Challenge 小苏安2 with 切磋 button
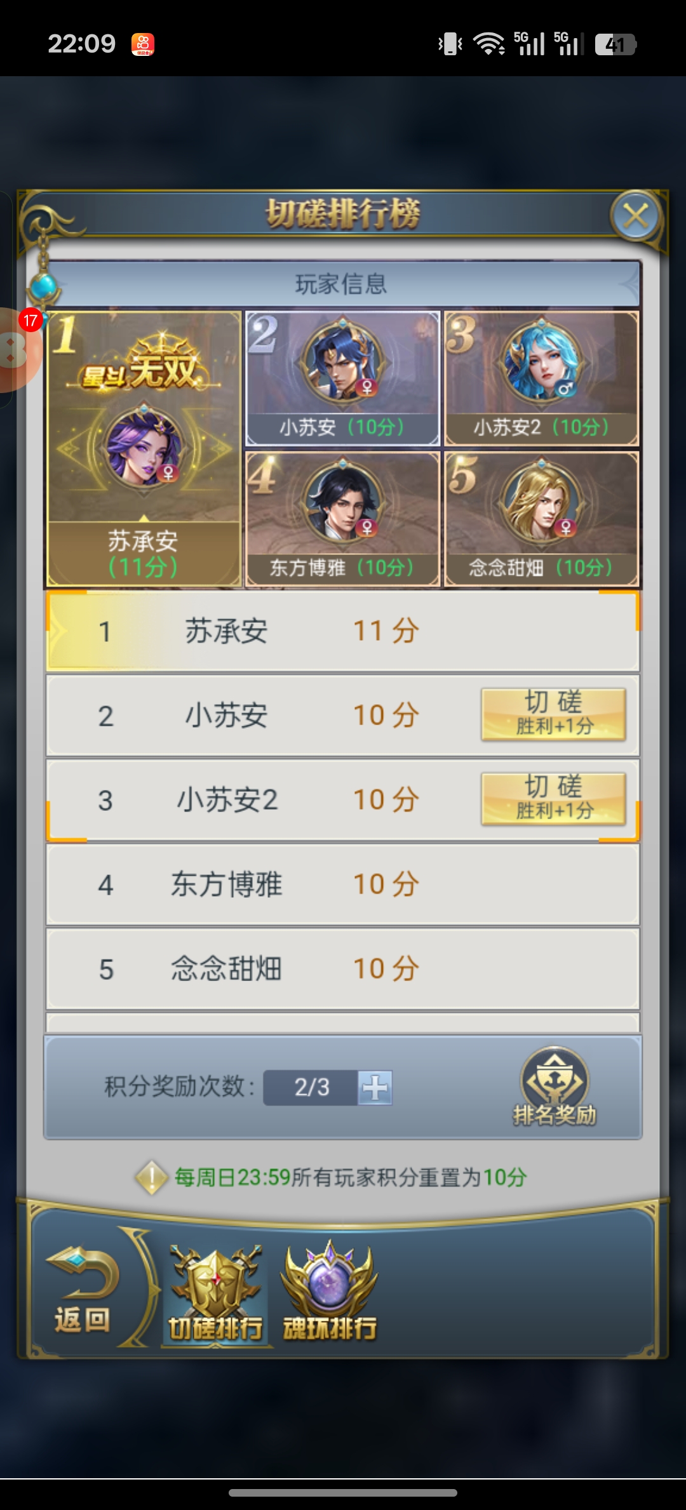Screen dimensions: 686x1510 (553, 799)
